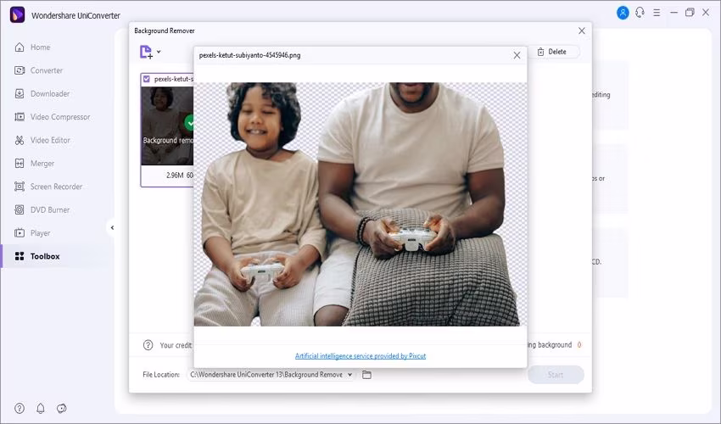Click the Background Remover dialog title
The width and height of the screenshot is (721, 424).
click(x=165, y=31)
